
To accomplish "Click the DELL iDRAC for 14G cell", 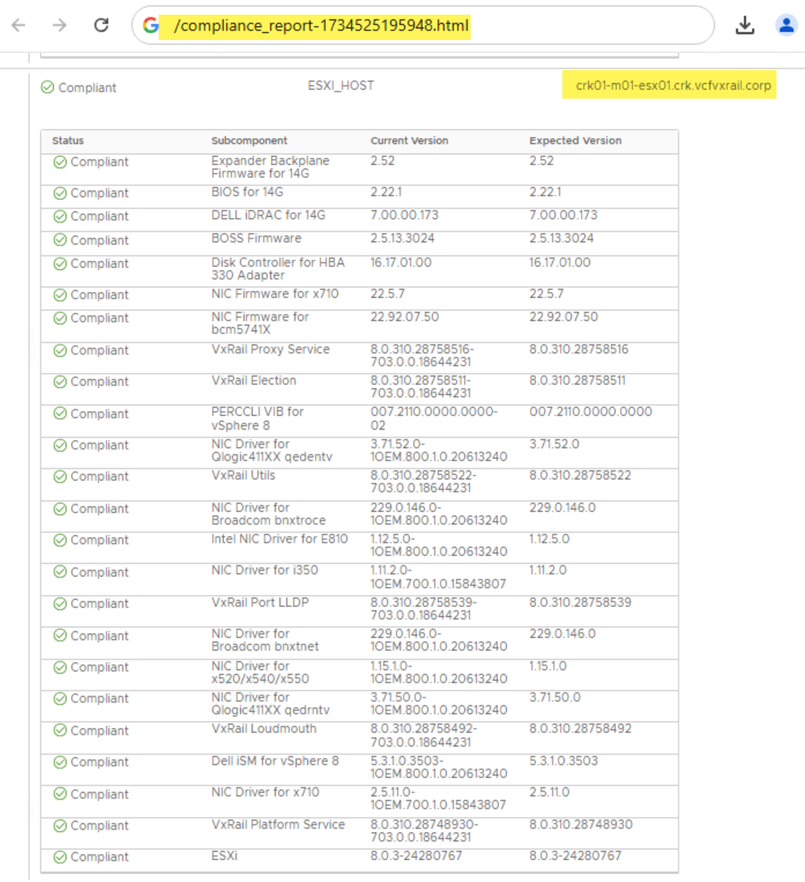I will point(267,215).
